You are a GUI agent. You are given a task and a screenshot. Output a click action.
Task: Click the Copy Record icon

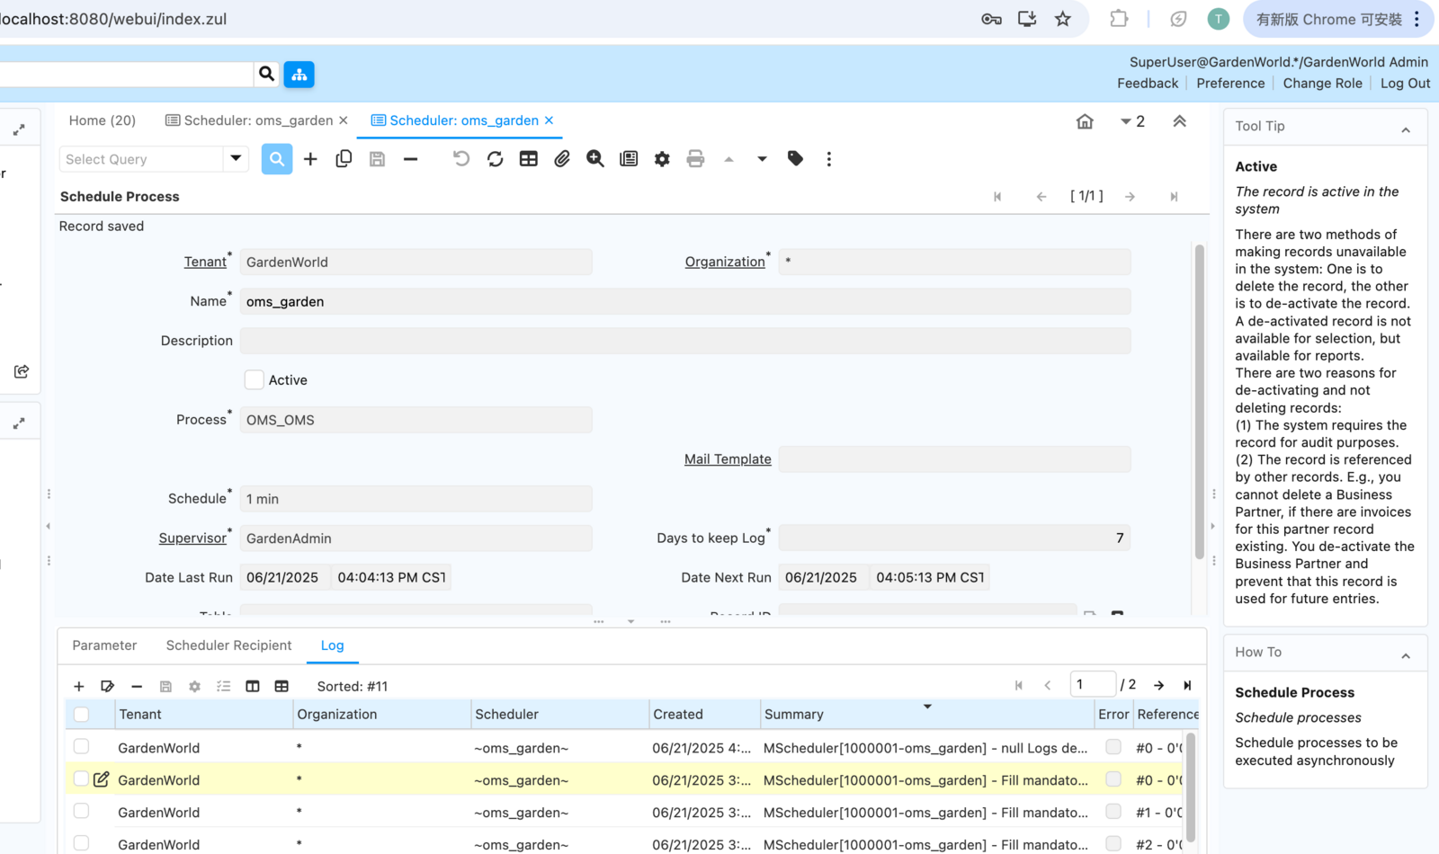(x=344, y=159)
